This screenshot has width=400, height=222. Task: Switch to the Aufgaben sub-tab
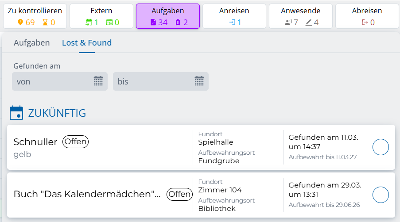click(x=31, y=43)
